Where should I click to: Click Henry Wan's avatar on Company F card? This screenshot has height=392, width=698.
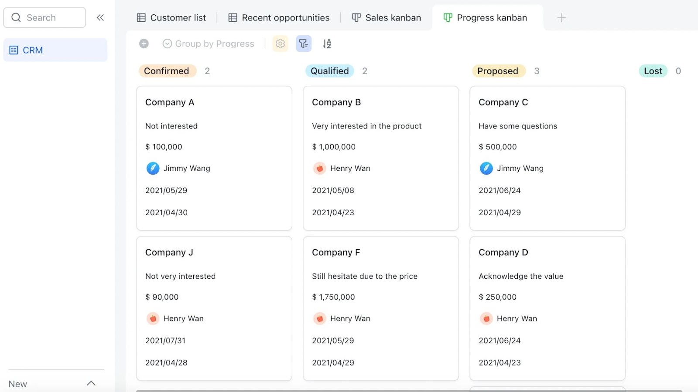[x=320, y=318]
